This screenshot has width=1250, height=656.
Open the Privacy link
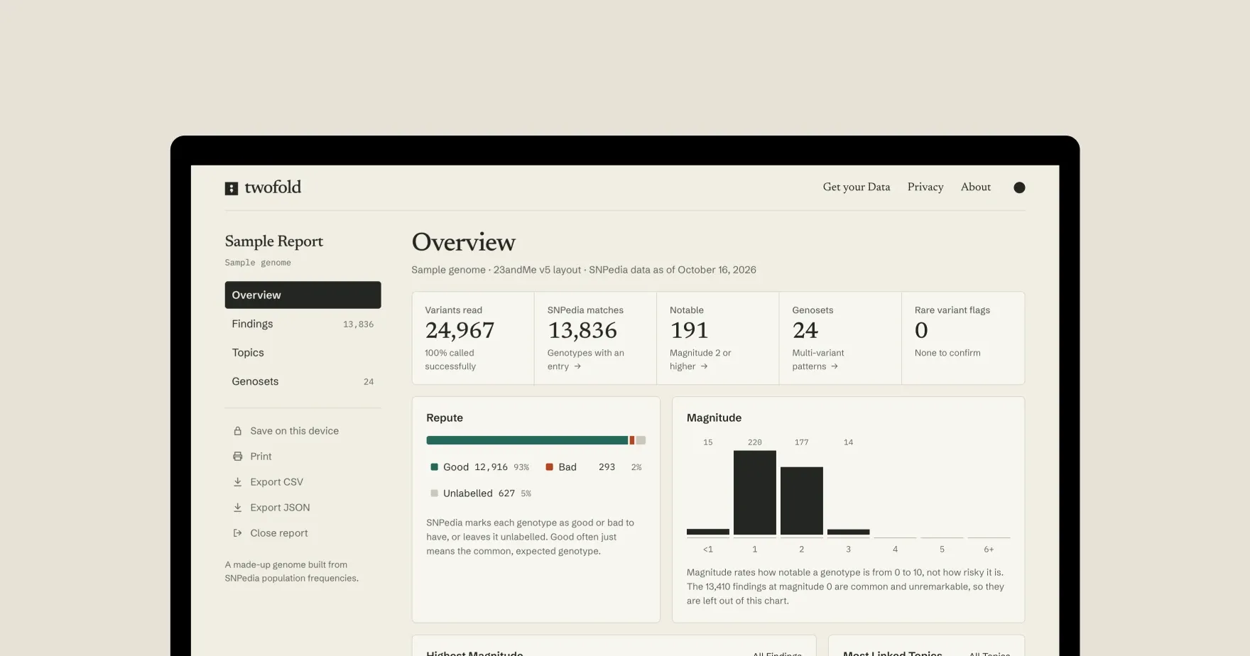pyautogui.click(x=925, y=187)
